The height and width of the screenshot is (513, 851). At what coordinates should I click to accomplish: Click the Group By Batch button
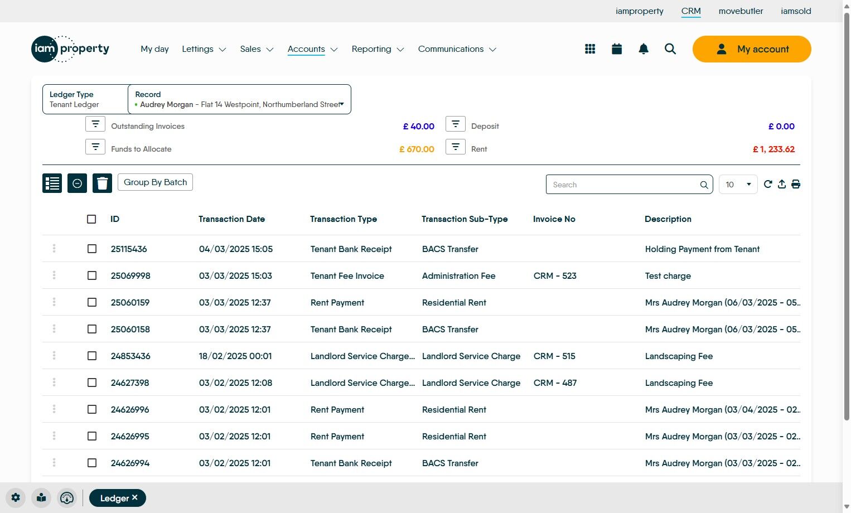point(155,182)
